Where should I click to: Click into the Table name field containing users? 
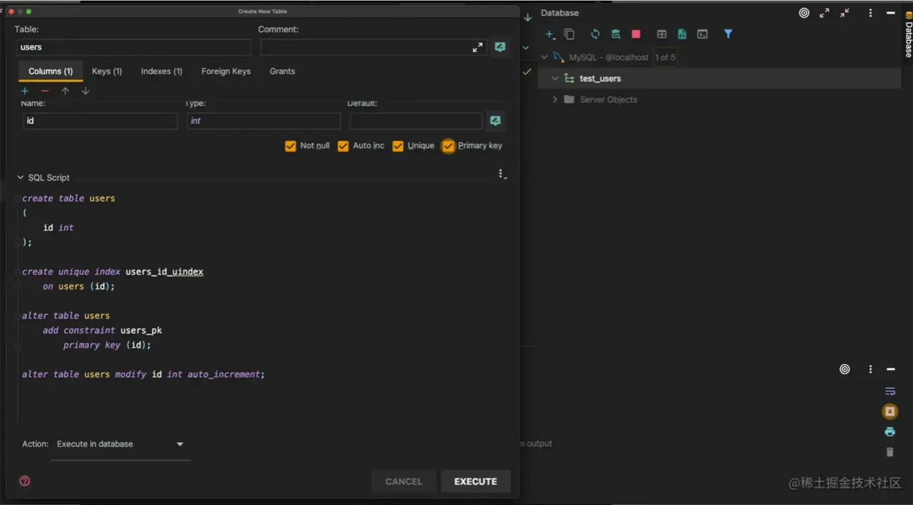coord(134,47)
